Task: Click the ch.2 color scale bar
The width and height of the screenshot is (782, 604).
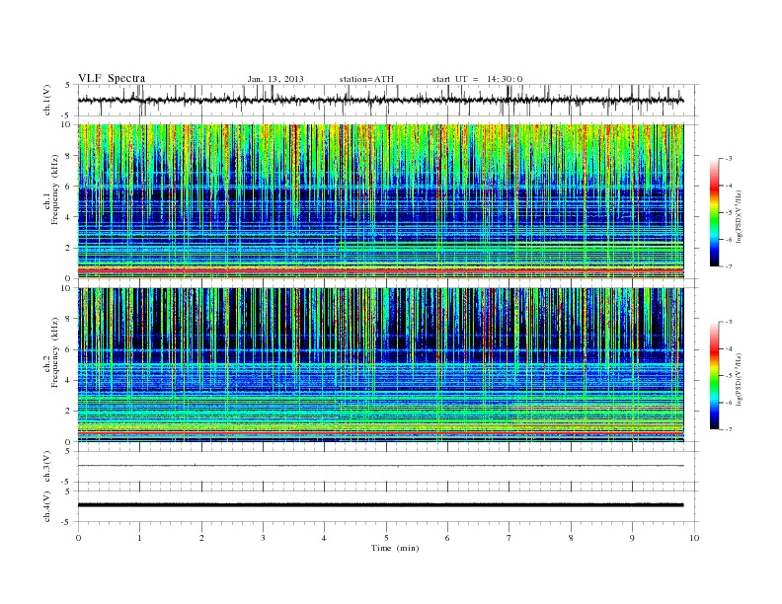Action: point(714,375)
